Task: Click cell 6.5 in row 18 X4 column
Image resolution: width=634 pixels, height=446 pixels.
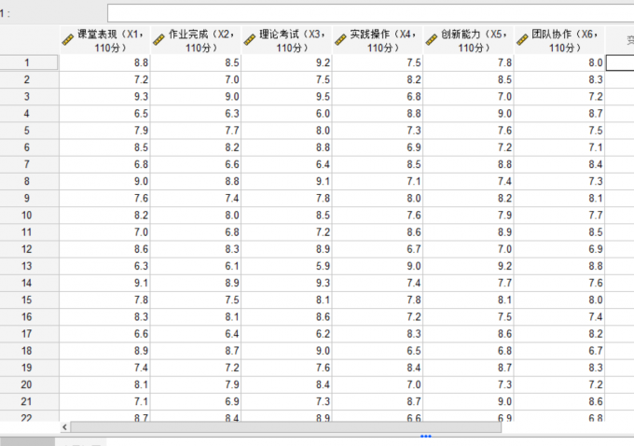Action: [378, 351]
